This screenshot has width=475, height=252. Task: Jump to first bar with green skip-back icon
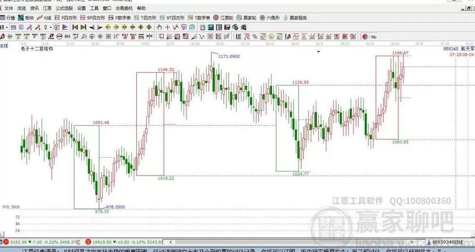[75, 27]
